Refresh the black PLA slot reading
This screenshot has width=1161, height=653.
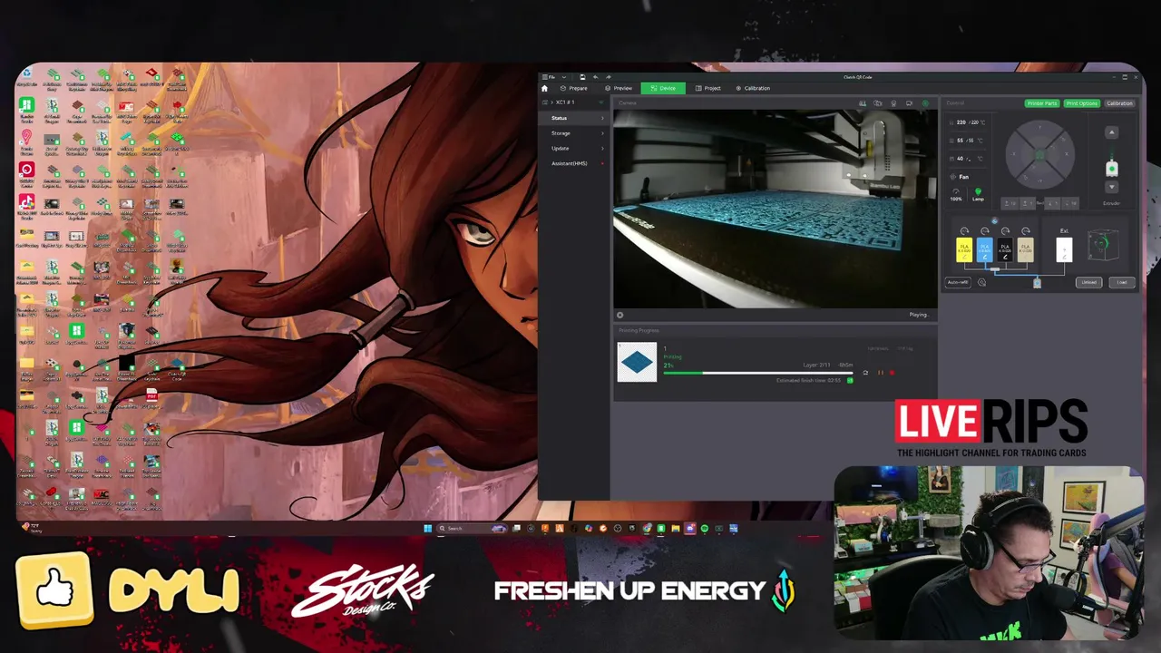coord(1005,231)
